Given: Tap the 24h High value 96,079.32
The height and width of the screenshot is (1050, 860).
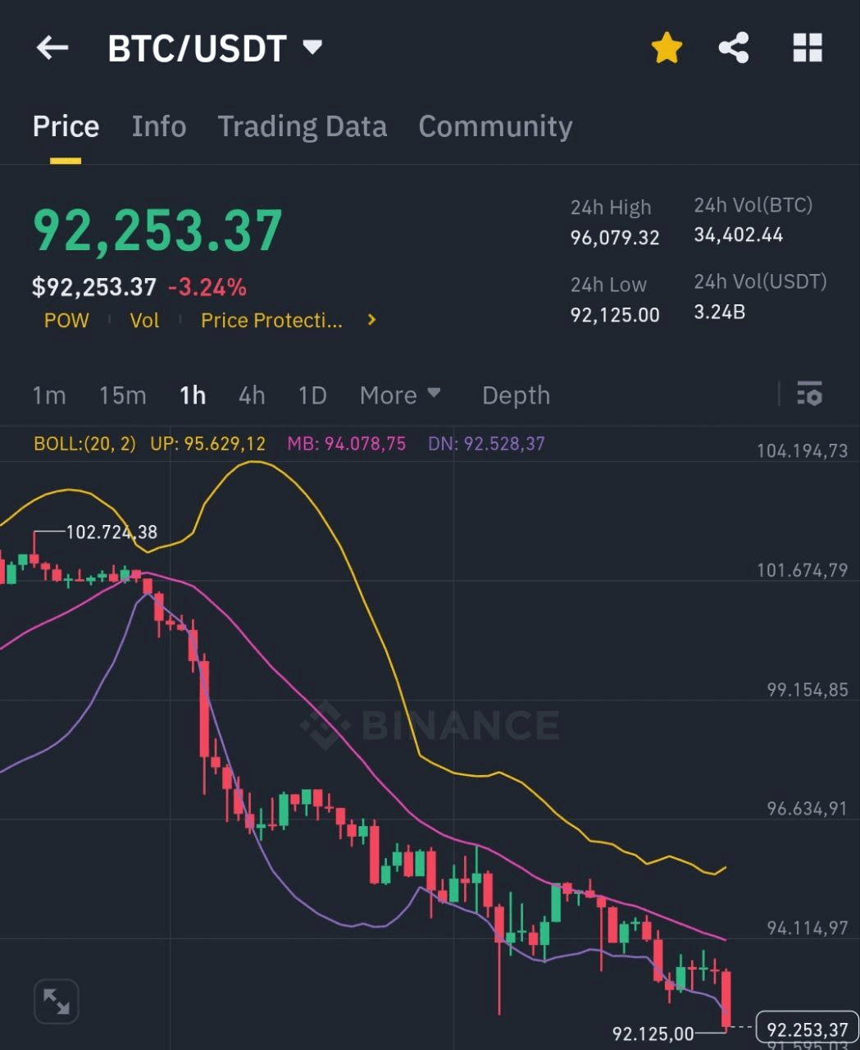Looking at the screenshot, I should (615, 238).
